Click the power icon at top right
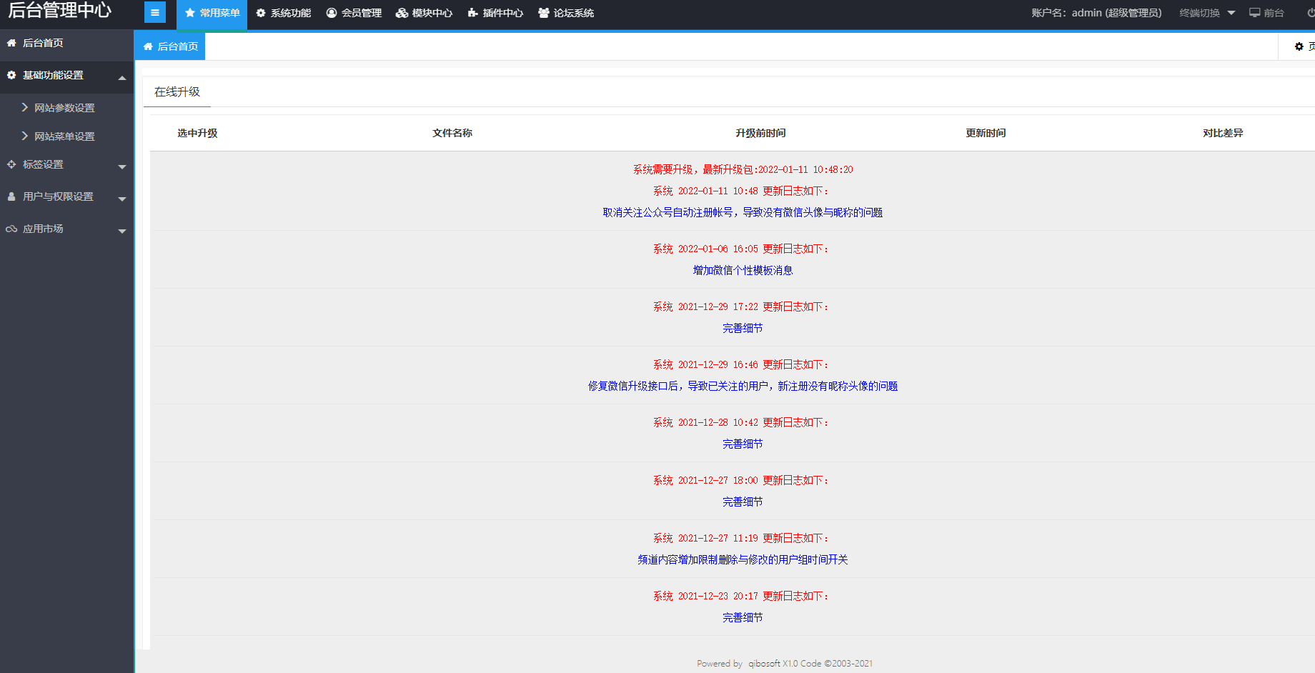The image size is (1315, 673). coord(1310,13)
